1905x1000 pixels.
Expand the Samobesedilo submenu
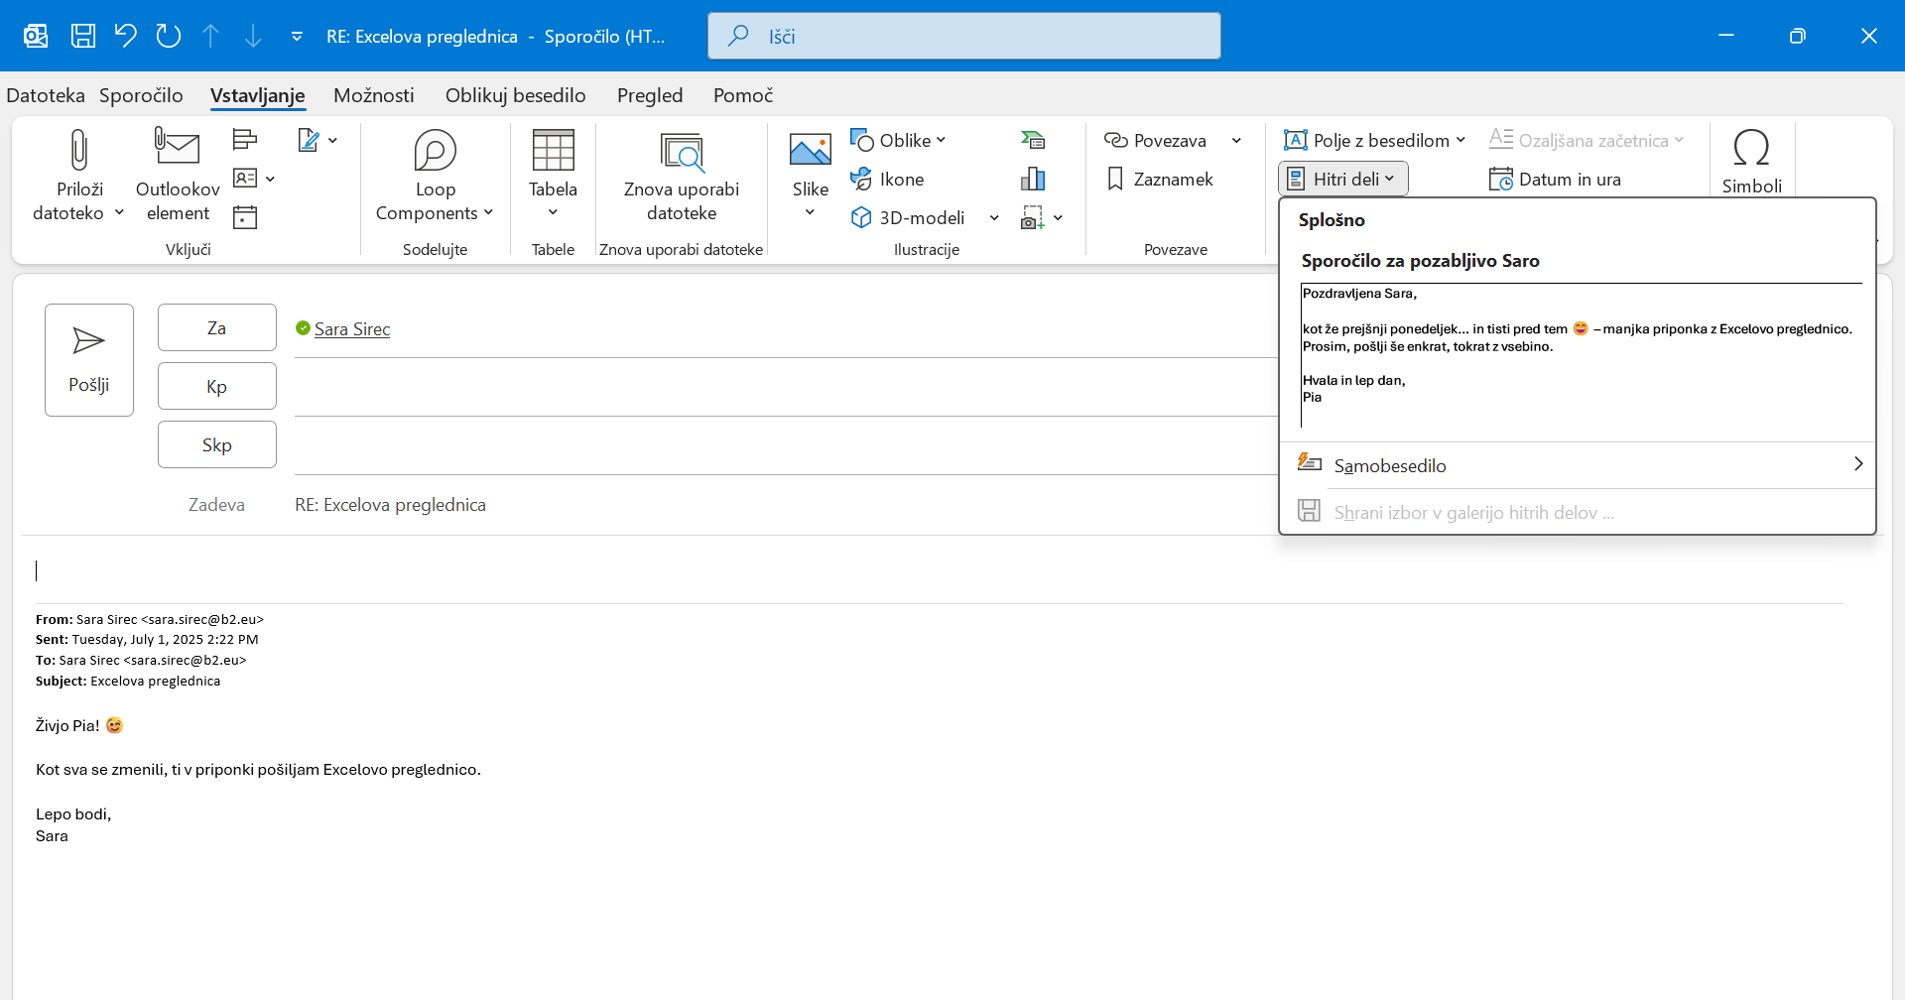click(1578, 464)
